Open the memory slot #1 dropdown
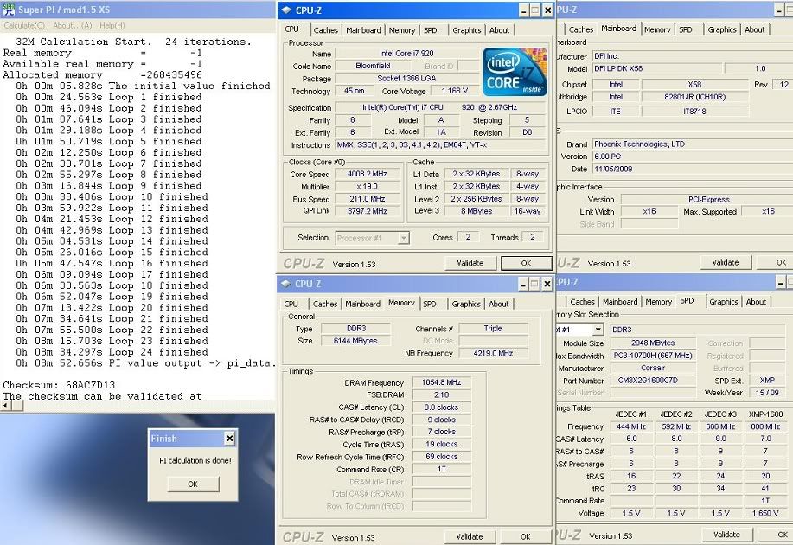This screenshot has width=793, height=545. click(x=597, y=330)
